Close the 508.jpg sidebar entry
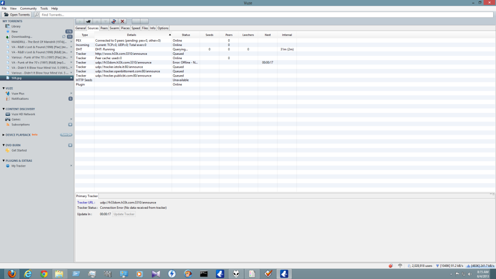The height and width of the screenshot is (279, 496). point(71,78)
